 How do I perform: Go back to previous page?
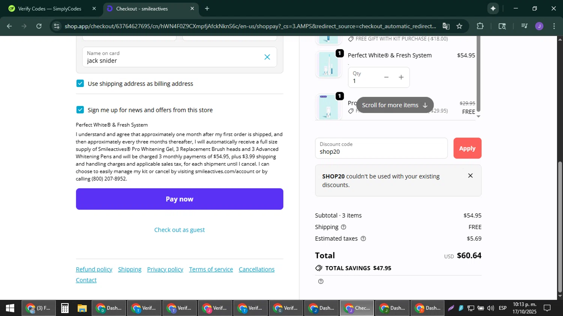[9, 26]
